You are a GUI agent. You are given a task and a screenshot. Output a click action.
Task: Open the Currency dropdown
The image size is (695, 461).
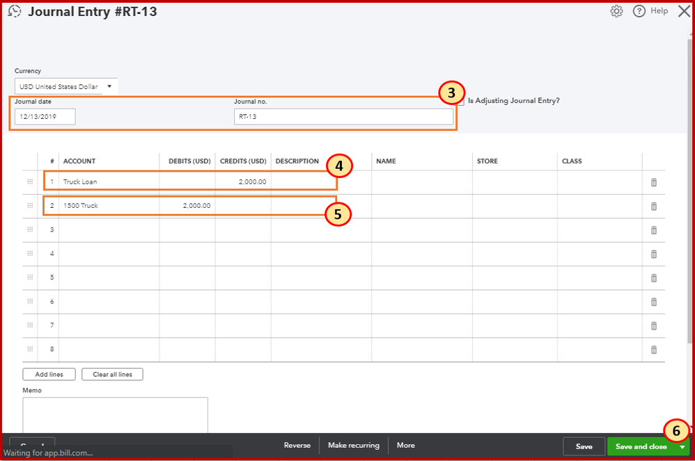[66, 86]
